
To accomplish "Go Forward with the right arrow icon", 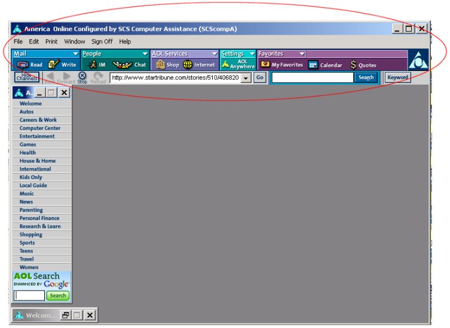I will coord(66,76).
